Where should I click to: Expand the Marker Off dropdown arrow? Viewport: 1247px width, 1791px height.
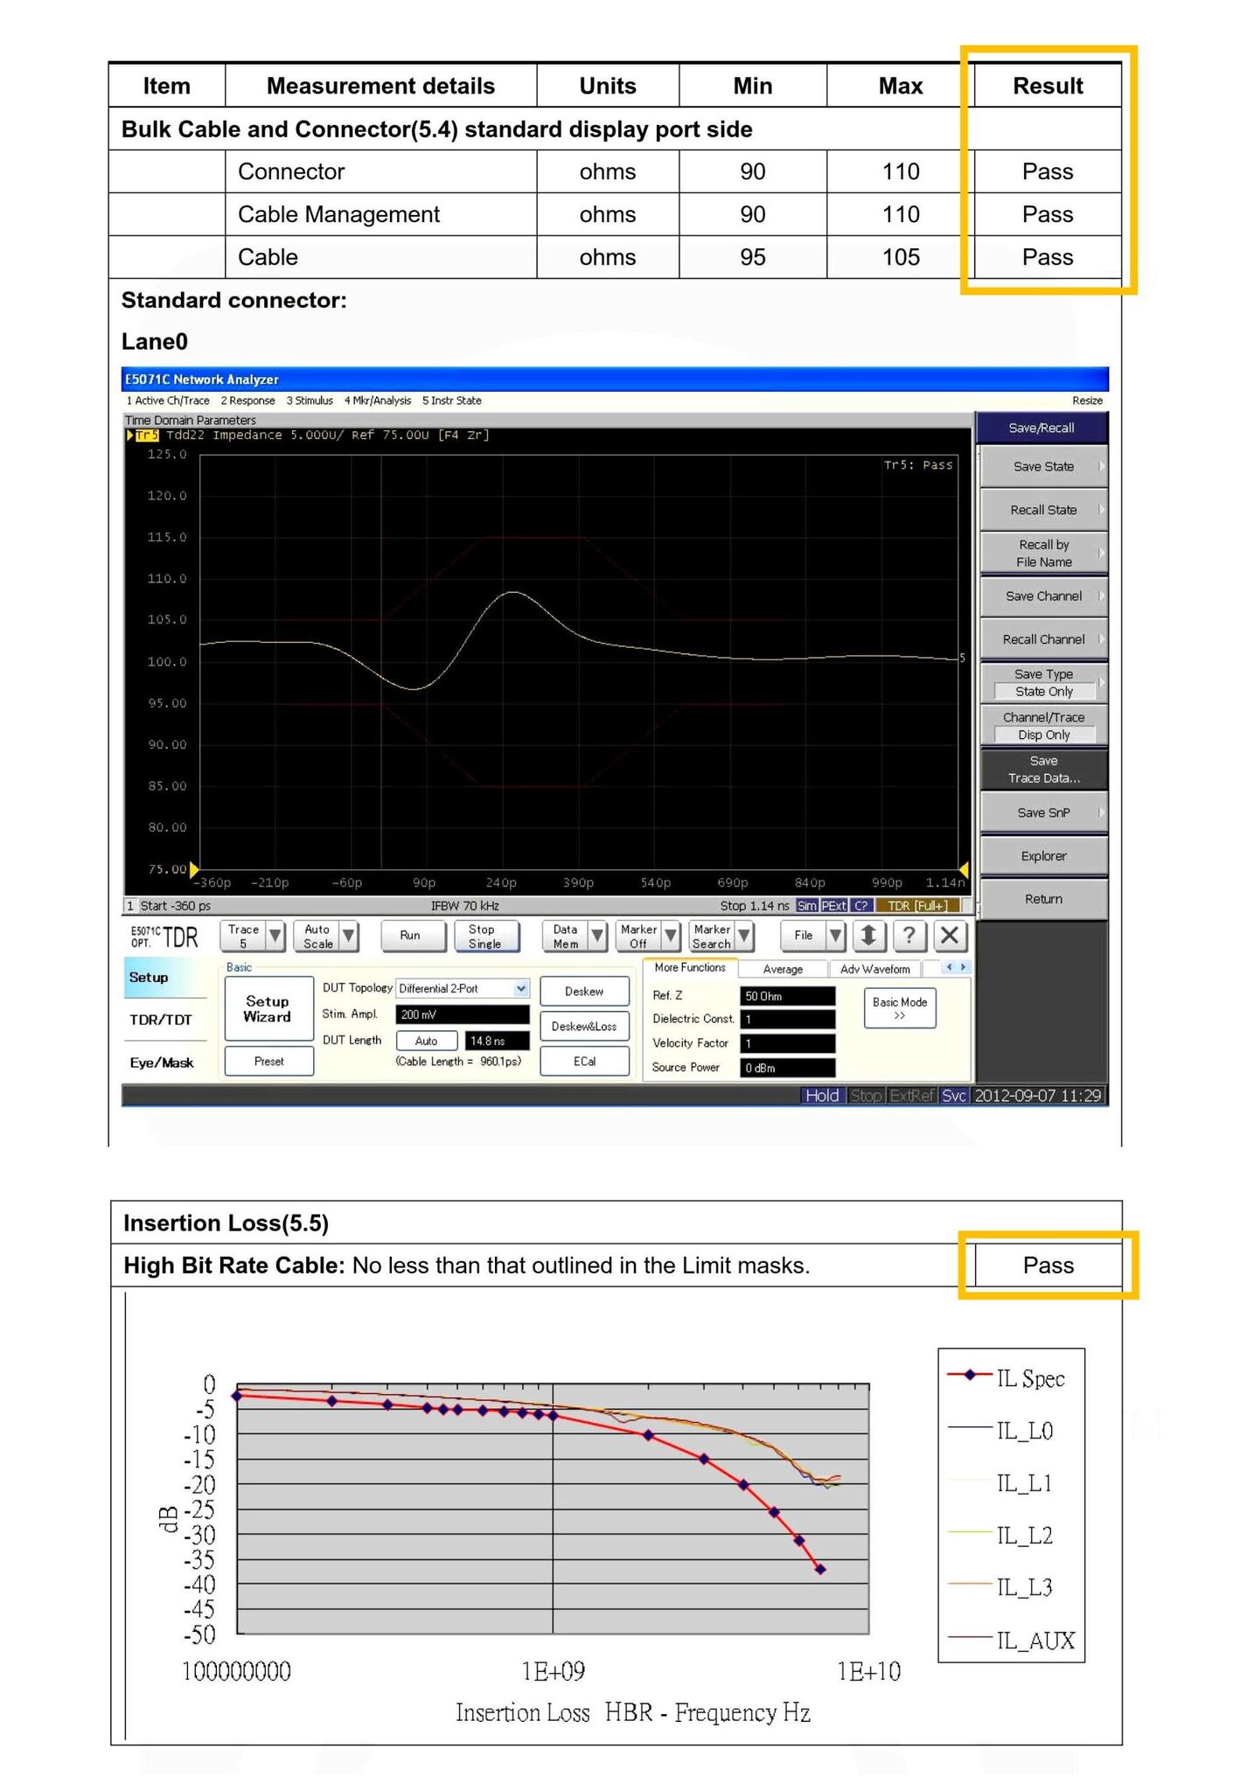coord(671,936)
